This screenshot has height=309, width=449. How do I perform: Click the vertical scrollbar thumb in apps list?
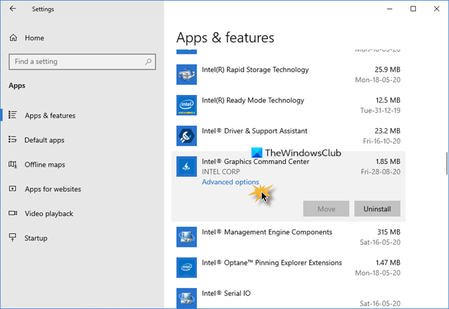click(445, 163)
